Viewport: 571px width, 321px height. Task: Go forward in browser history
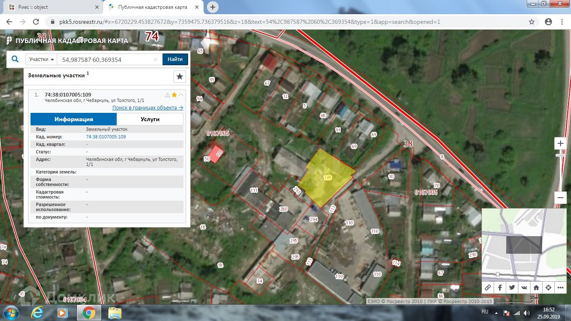(23, 22)
